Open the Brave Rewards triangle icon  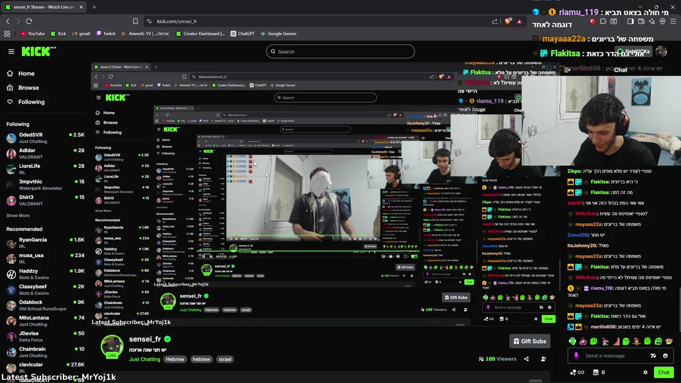pos(519,21)
